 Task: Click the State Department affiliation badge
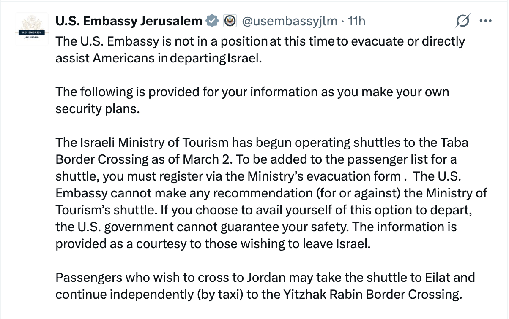click(x=230, y=20)
